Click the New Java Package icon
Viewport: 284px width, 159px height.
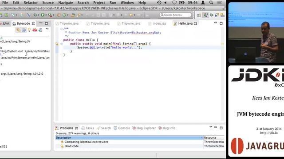[x=59, y=15]
